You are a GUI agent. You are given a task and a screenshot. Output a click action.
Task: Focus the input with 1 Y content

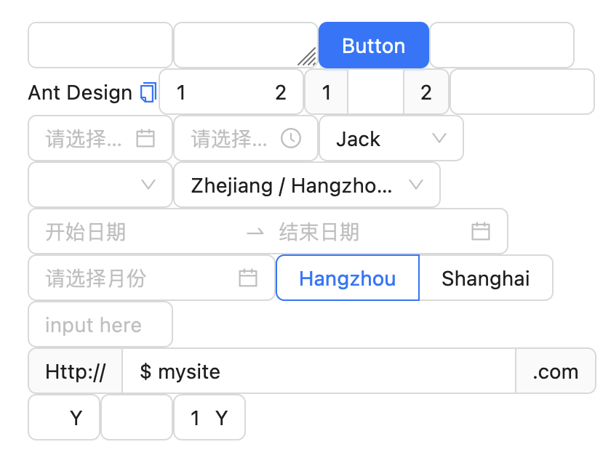coord(209,417)
